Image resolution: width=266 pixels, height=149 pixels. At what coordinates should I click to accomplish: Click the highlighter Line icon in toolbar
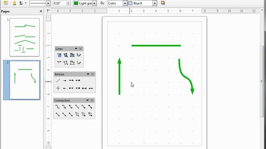click(x=15, y=3)
